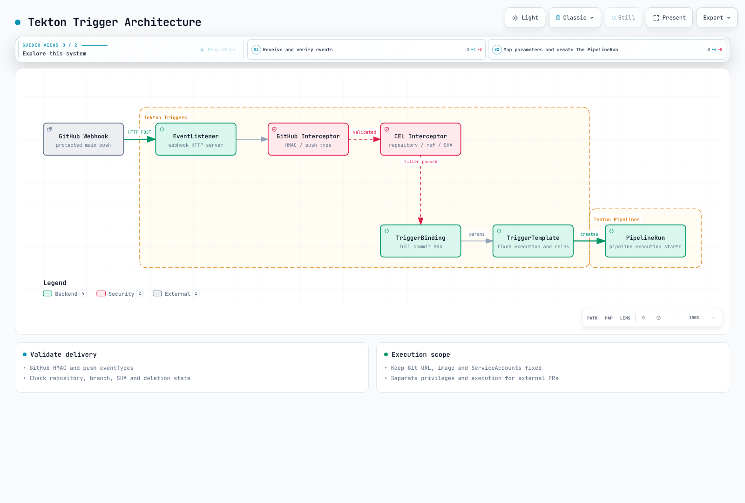
Task: Zoom out with the minus icon
Action: [x=675, y=318]
